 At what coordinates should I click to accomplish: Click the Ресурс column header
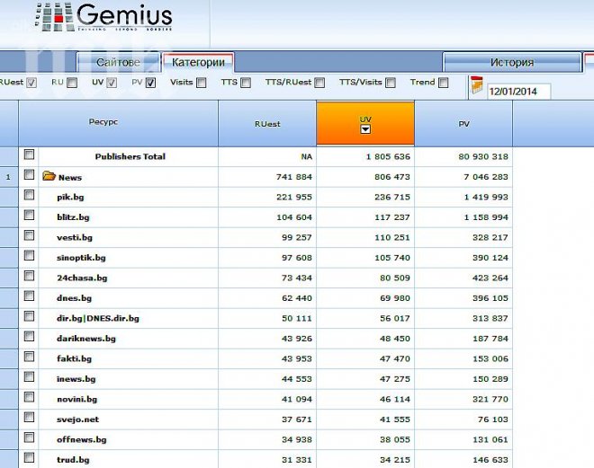(103, 122)
